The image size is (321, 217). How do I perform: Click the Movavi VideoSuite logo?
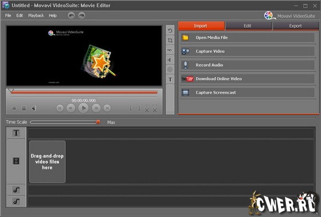coord(289,15)
